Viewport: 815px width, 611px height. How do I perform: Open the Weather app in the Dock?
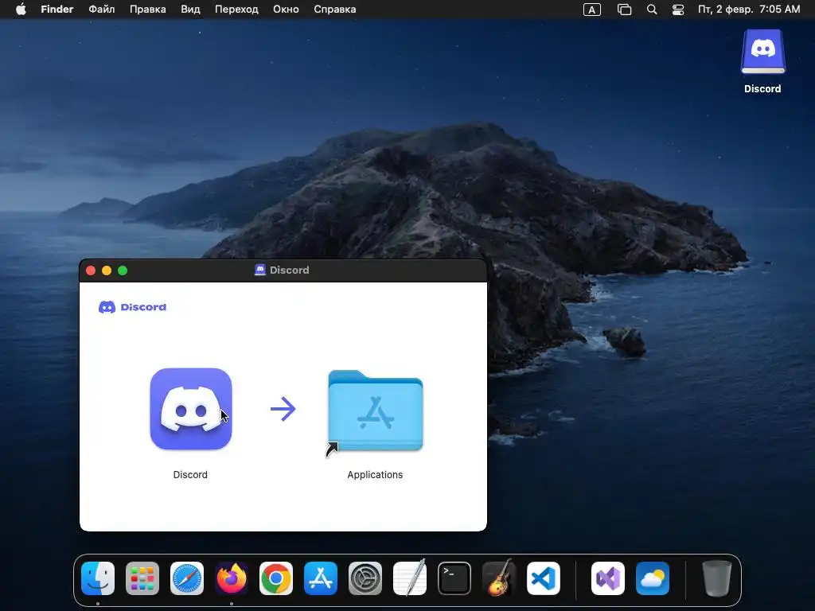(653, 578)
